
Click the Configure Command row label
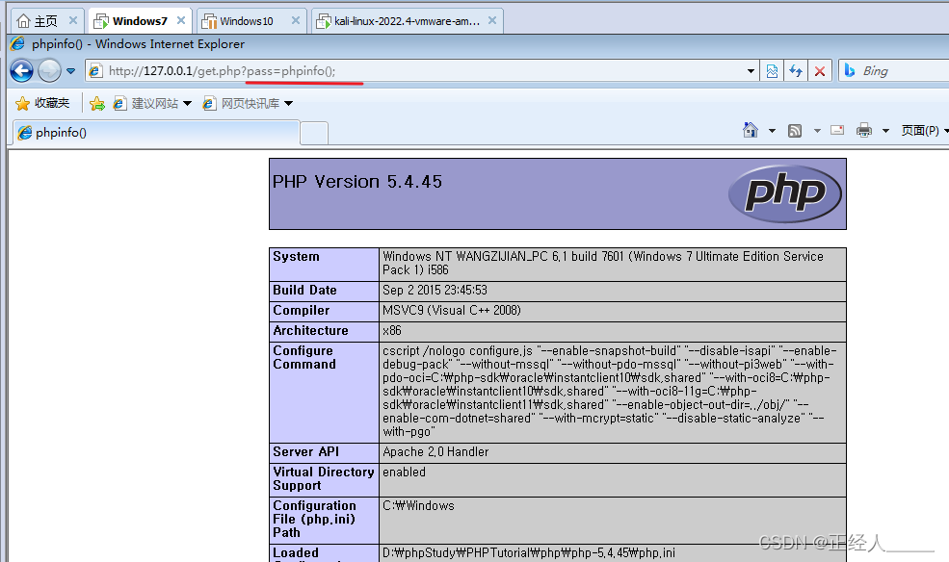[x=303, y=357]
